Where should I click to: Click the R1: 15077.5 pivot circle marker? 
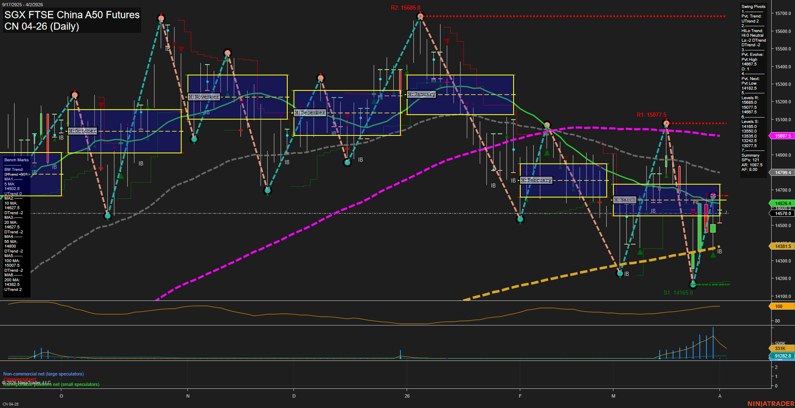[666, 123]
